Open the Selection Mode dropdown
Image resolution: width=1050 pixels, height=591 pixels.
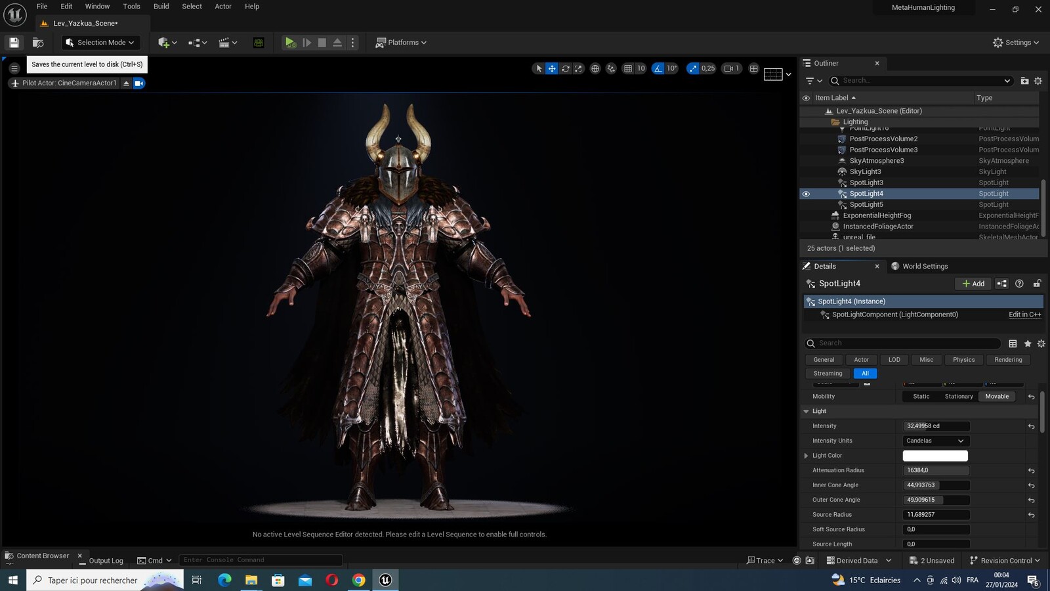(x=101, y=43)
